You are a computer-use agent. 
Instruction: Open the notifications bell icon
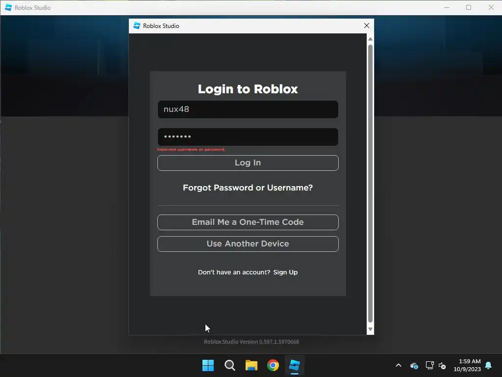tap(489, 365)
